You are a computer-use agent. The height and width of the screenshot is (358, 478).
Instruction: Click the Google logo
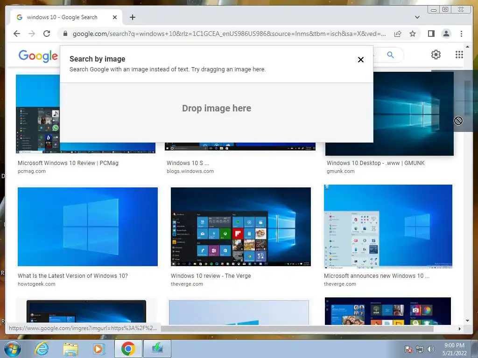38,56
